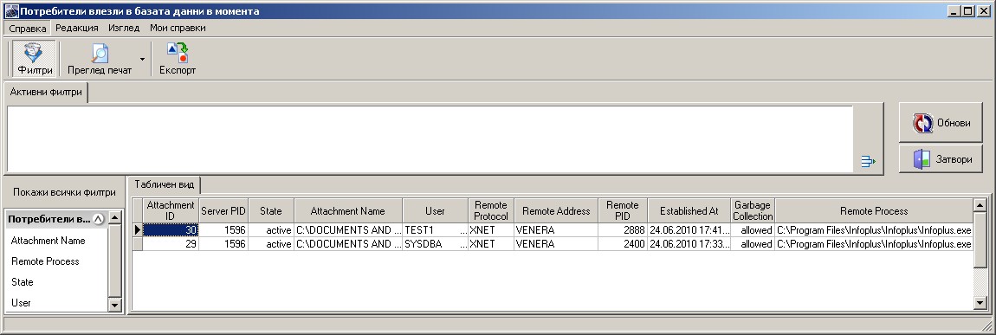Image resolution: width=996 pixels, height=335 pixels.
Task: Select the User filter item
Action: [21, 303]
